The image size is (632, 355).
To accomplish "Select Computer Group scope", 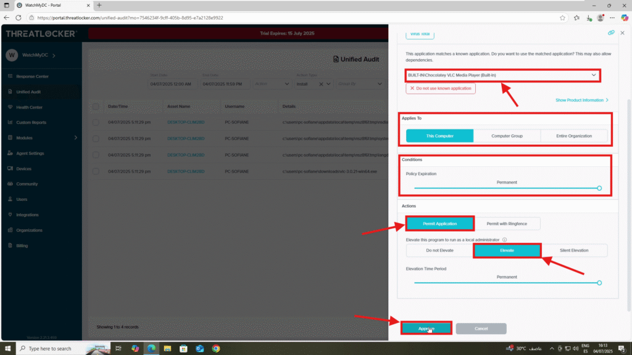I will pyautogui.click(x=507, y=136).
